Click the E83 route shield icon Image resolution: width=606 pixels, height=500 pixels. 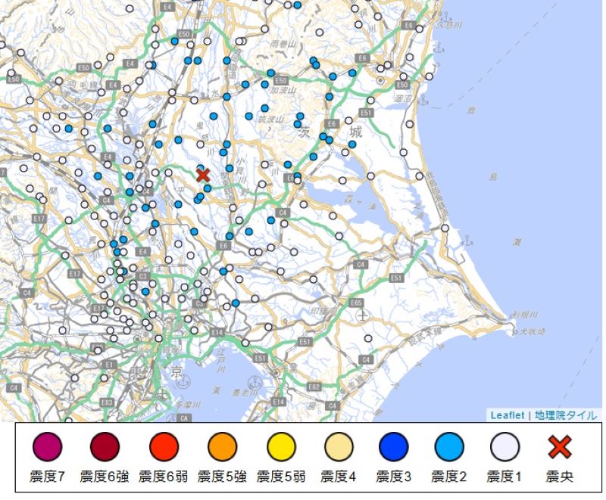(107, 402)
